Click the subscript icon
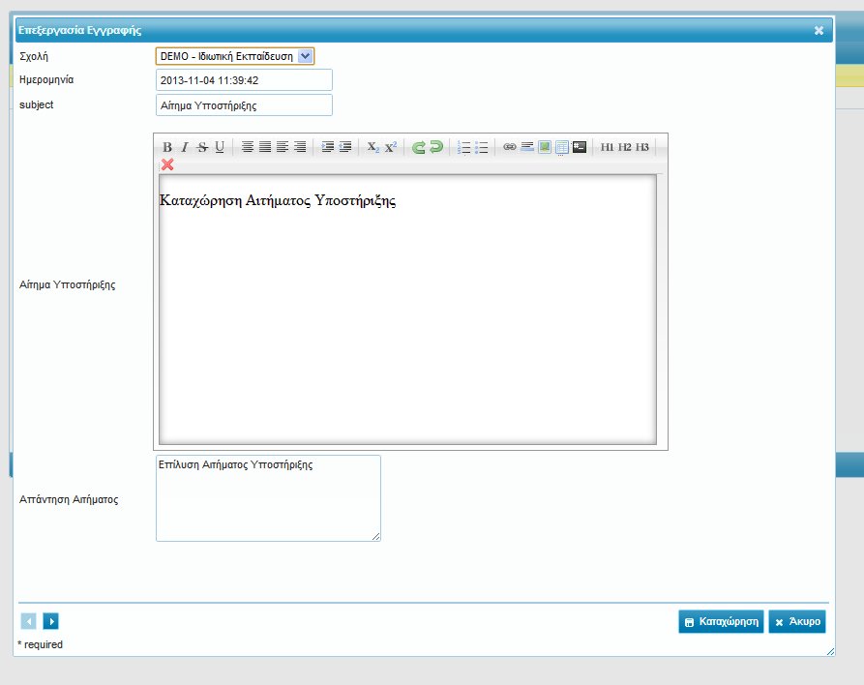 pyautogui.click(x=373, y=147)
